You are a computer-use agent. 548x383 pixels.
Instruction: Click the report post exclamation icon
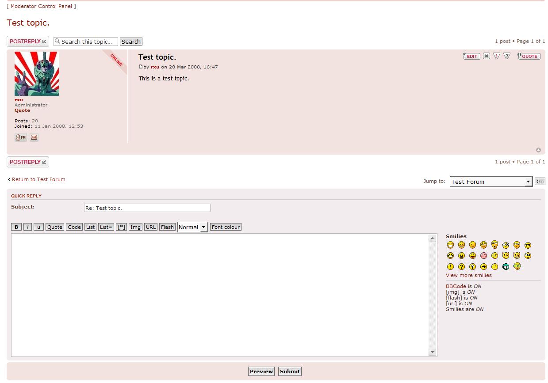pos(497,56)
